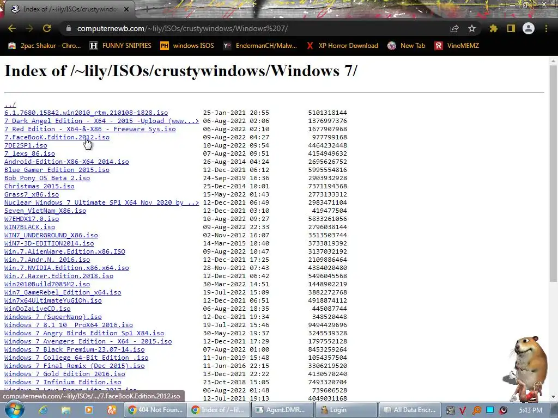Reload the page with the refresh icon
The height and width of the screenshot is (418, 558).
coord(47,28)
